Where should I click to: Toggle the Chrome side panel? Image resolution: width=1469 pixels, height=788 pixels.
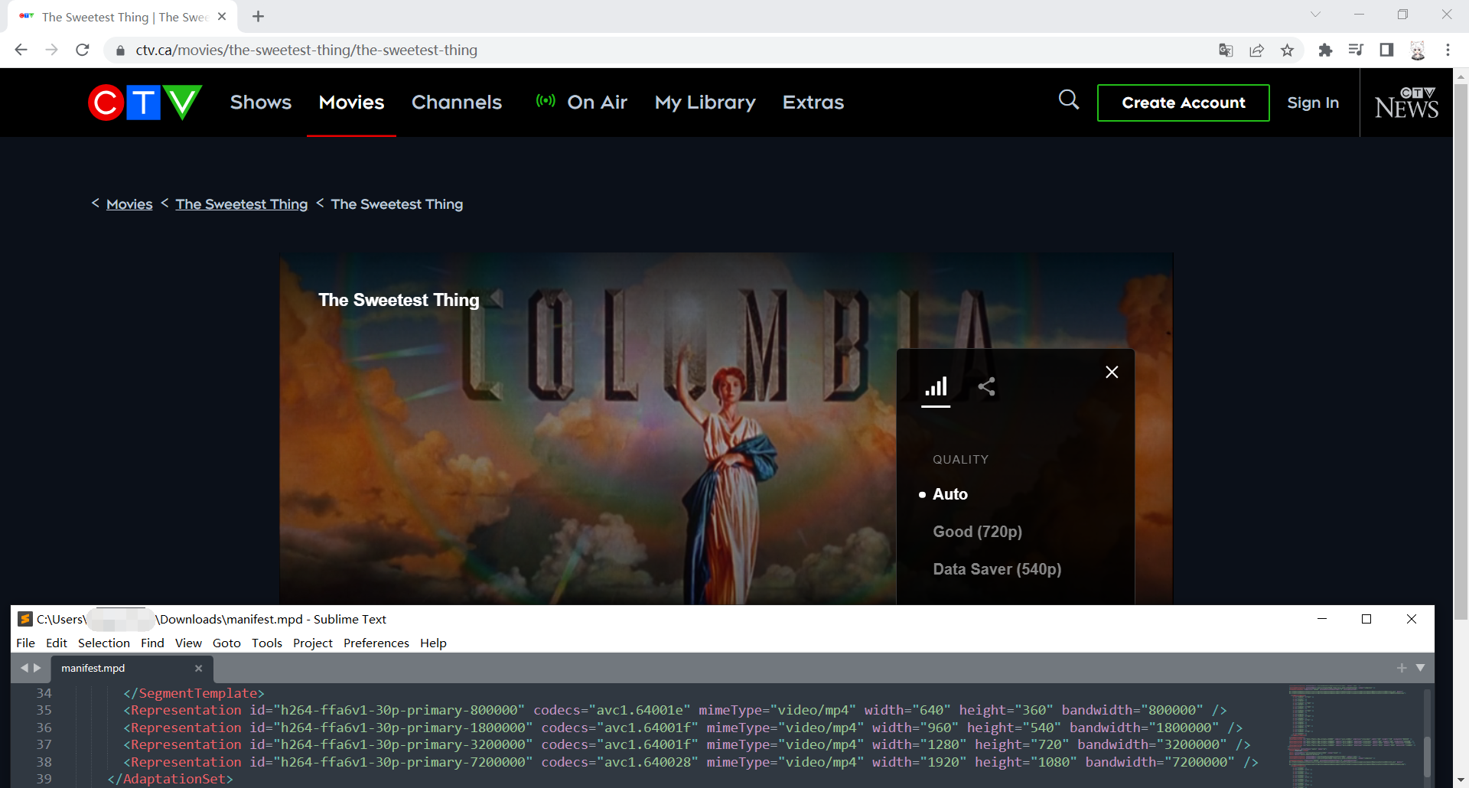[x=1386, y=50]
